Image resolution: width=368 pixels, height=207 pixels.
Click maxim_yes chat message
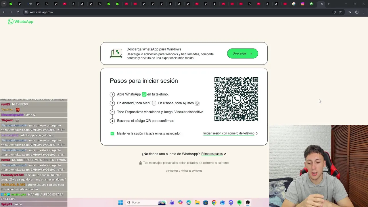pyautogui.click(x=34, y=197)
